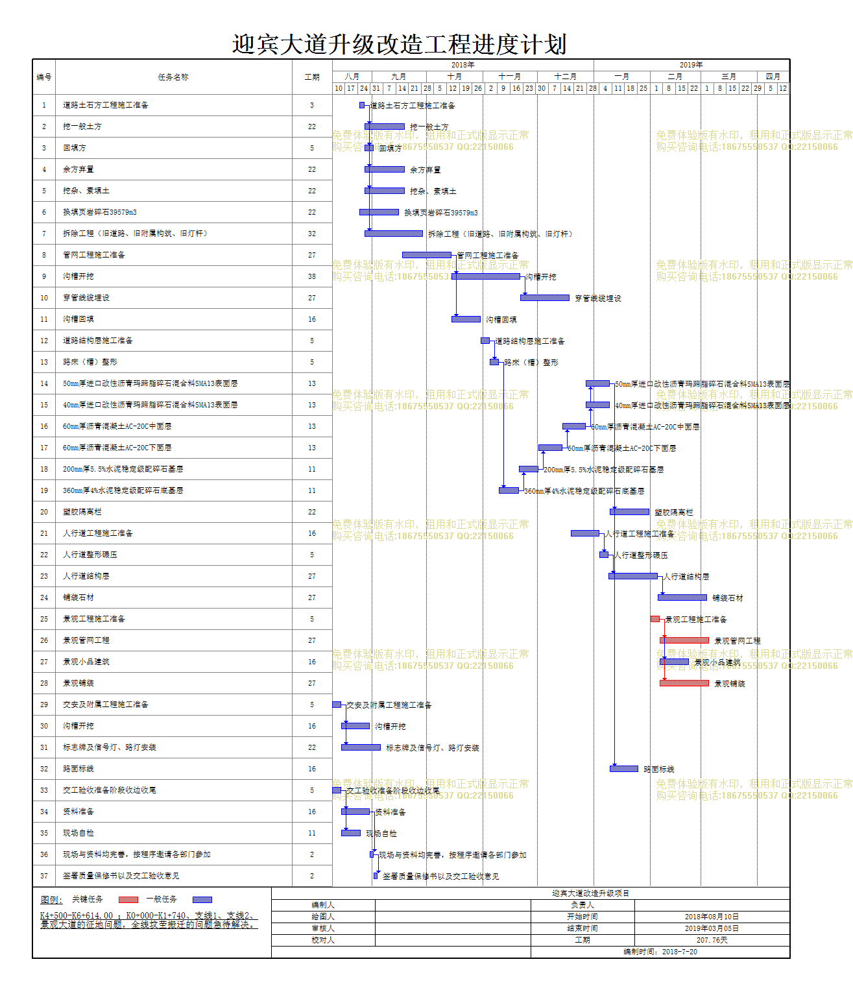The image size is (853, 990).
Task: Select 交安及附属工程施工准备 in the task name column
Action: (106, 705)
